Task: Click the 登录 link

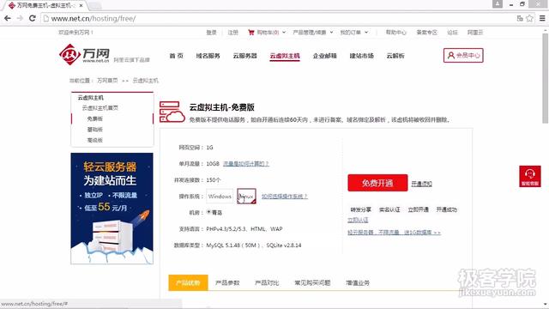Action: (x=212, y=33)
